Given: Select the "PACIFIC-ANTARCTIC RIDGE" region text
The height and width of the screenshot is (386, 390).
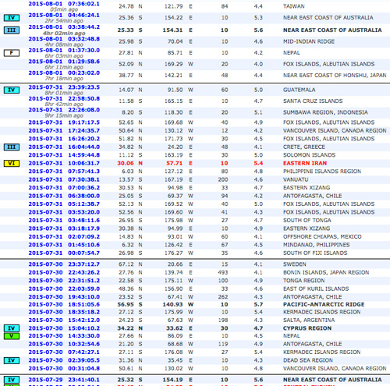Looking at the screenshot, I should click(x=324, y=305).
